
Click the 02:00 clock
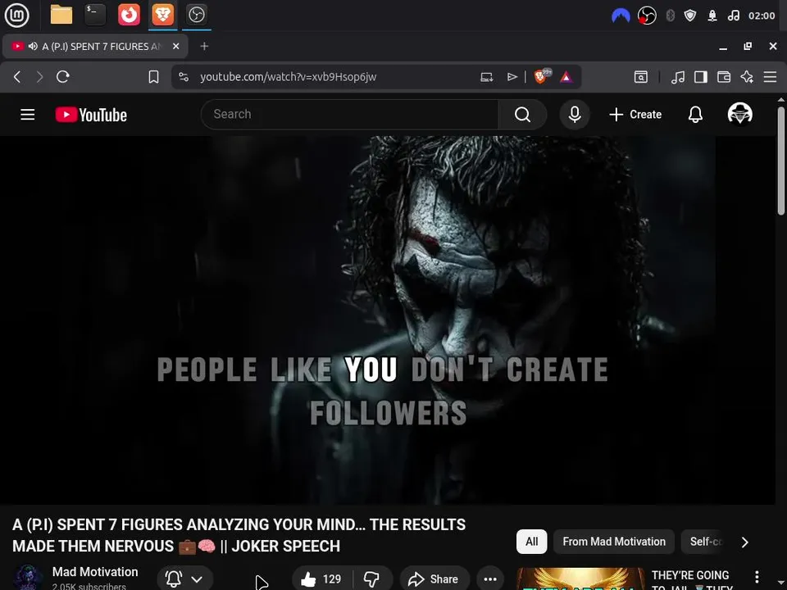pos(762,16)
